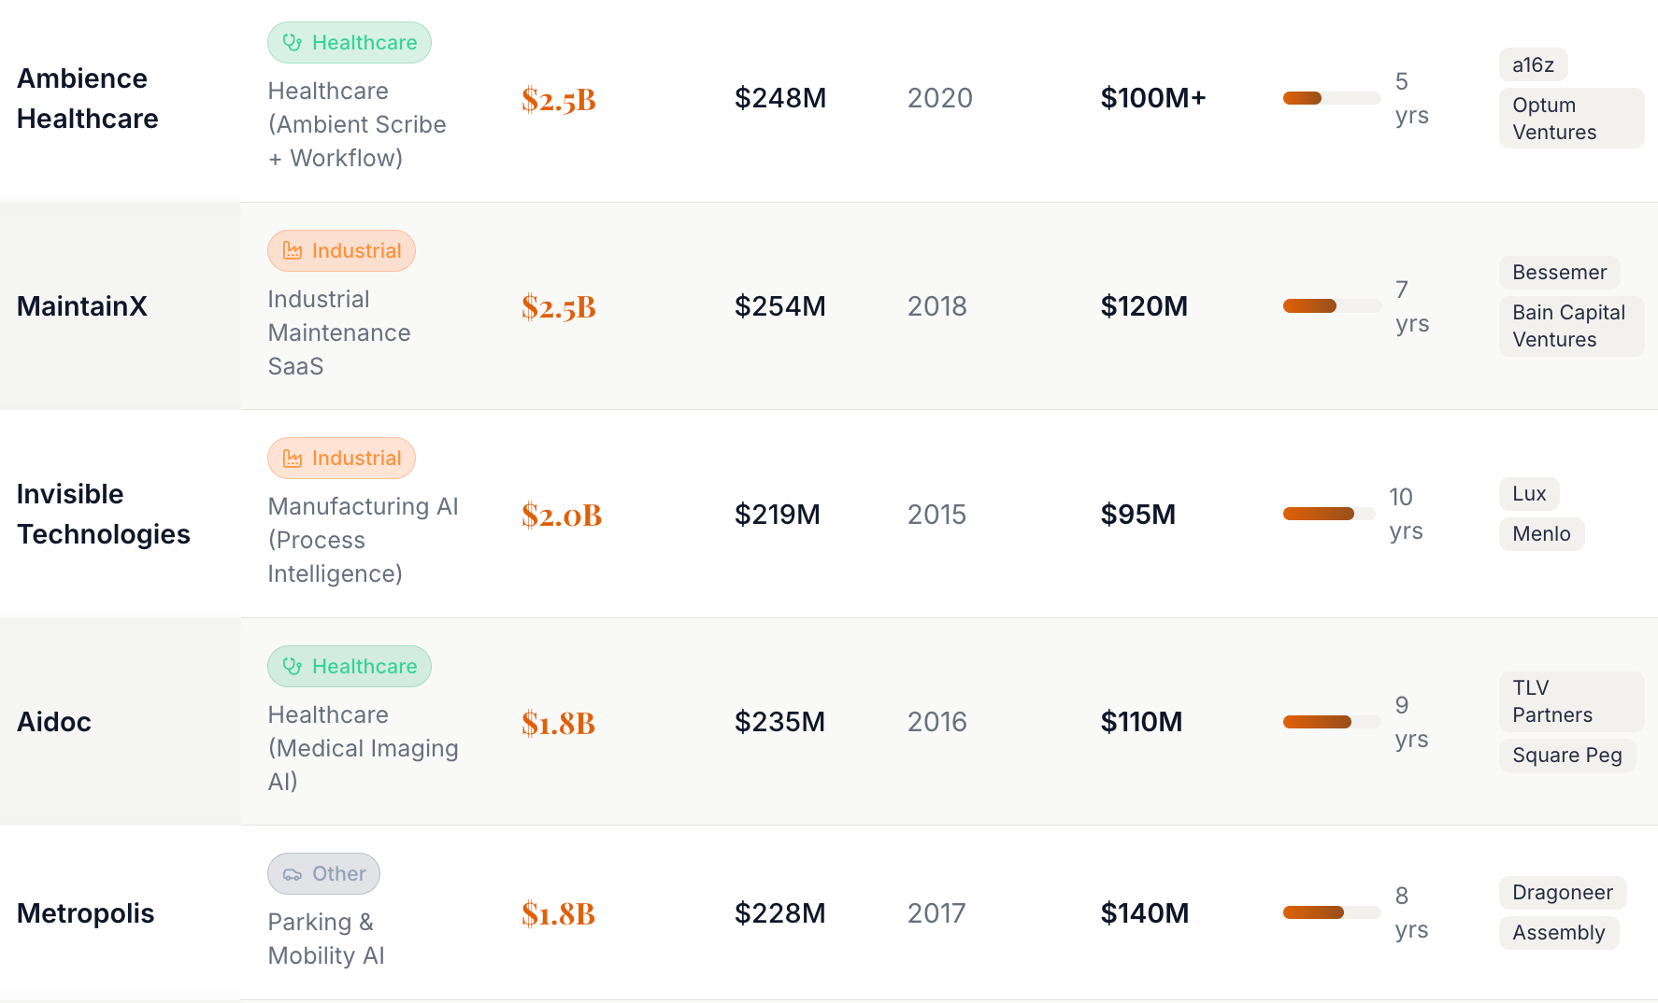Screen dimensions: 1658x1003
Task: Click $235M funding amount
Action: pos(780,722)
